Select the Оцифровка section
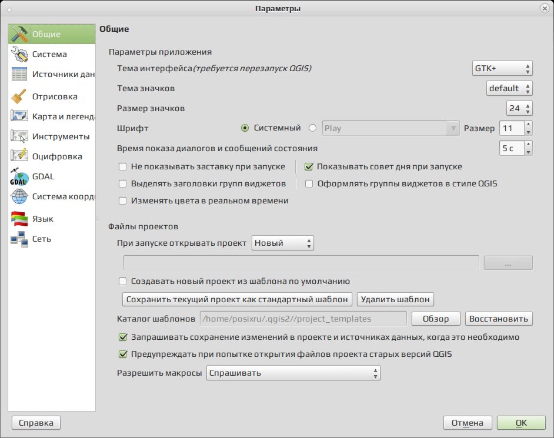Viewport: 554px width, 438px height. 52,156
